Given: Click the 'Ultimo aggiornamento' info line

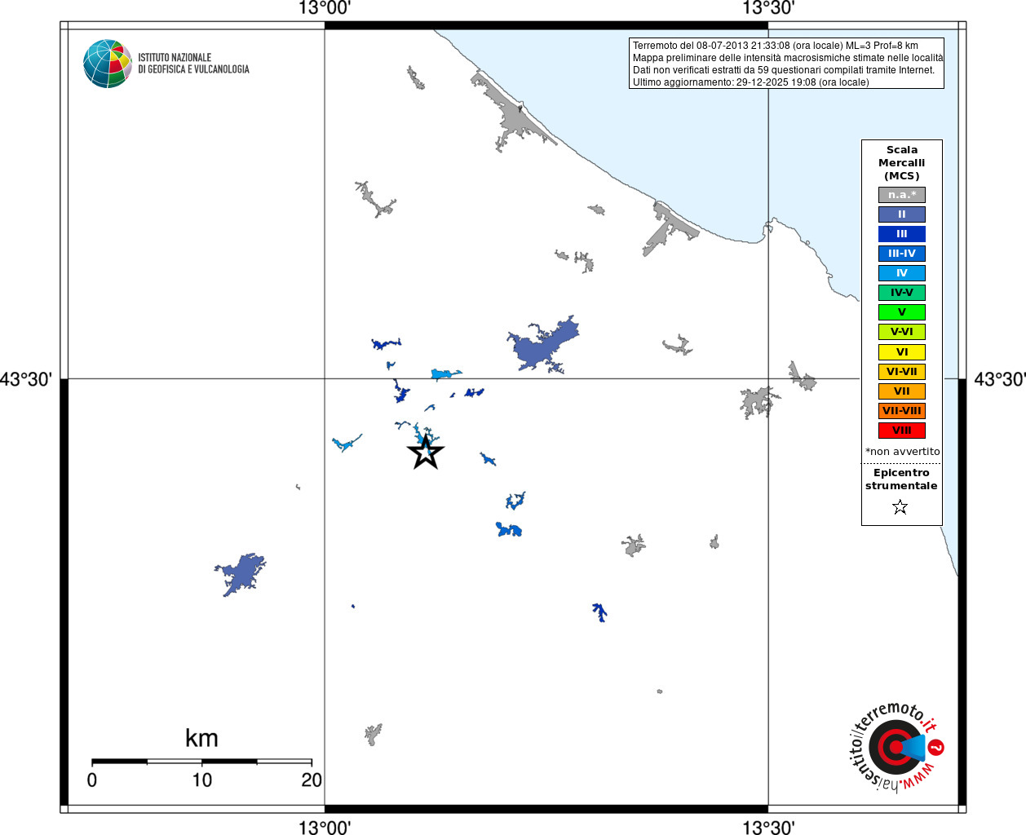Looking at the screenshot, I should [x=750, y=82].
